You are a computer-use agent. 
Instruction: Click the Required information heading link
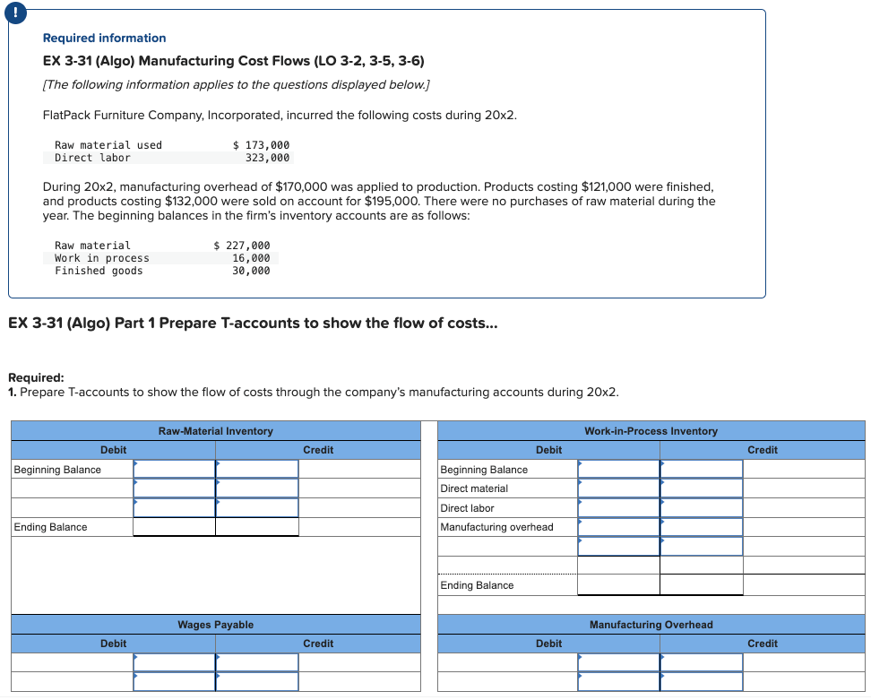(105, 38)
